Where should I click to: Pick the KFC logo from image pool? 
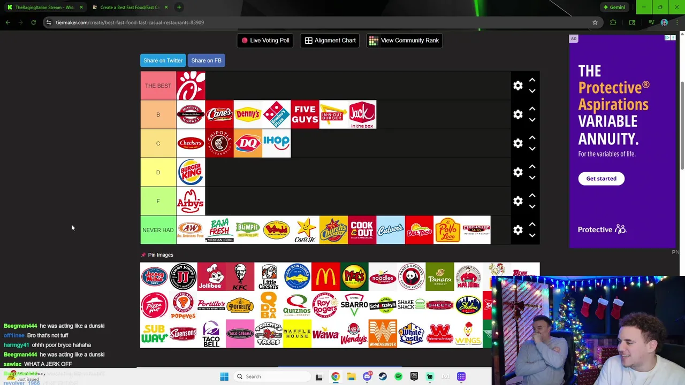pyautogui.click(x=240, y=276)
